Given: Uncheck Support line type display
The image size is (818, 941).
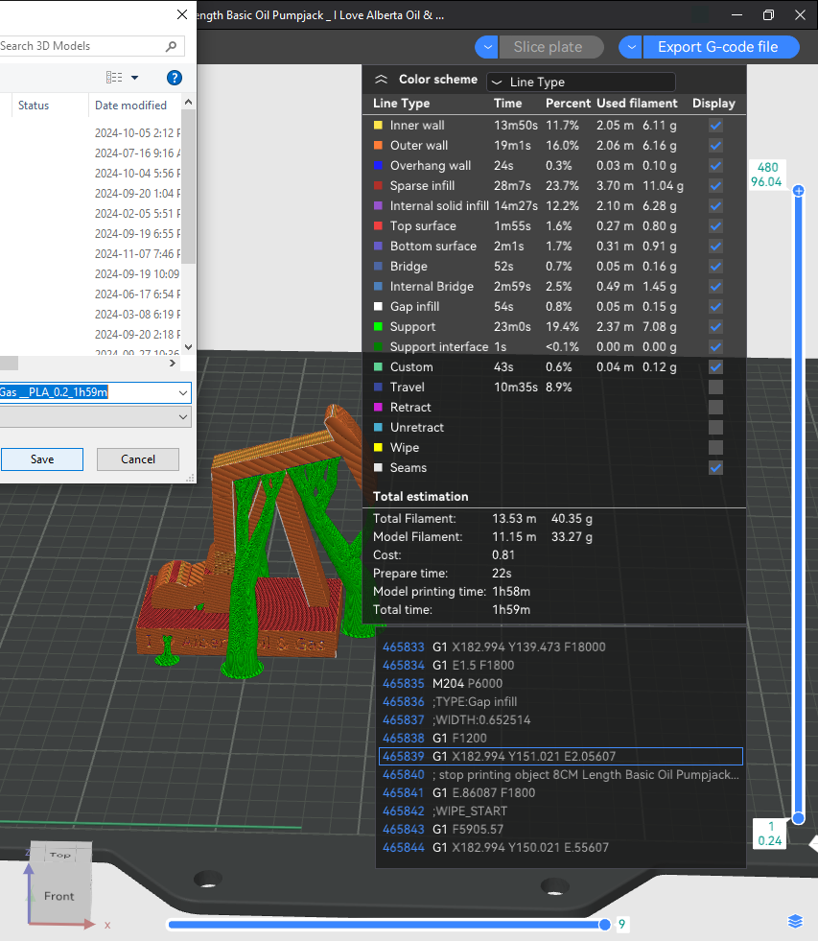Looking at the screenshot, I should [x=715, y=327].
